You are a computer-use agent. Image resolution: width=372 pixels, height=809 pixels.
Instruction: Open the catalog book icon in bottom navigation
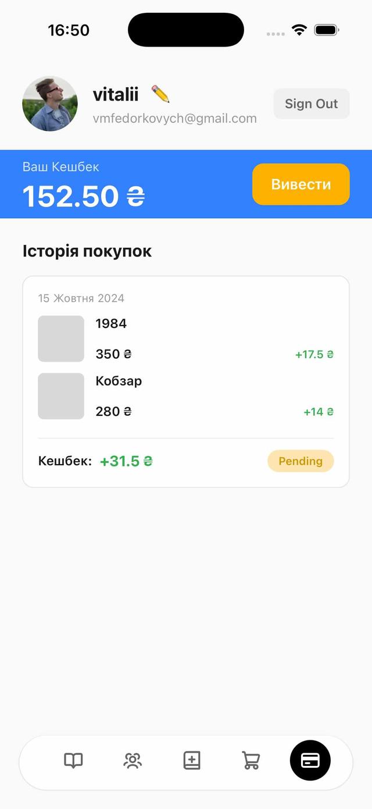tap(73, 760)
